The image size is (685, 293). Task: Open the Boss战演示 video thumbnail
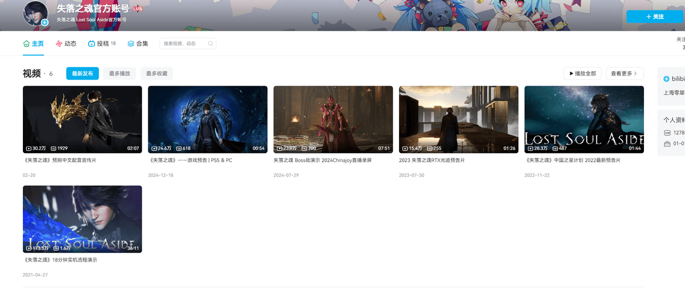pos(333,119)
